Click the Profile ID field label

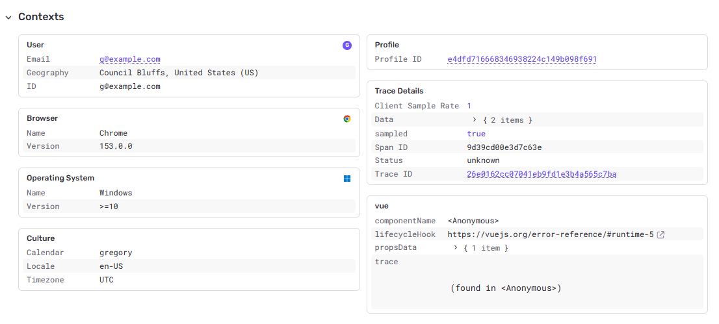point(398,59)
